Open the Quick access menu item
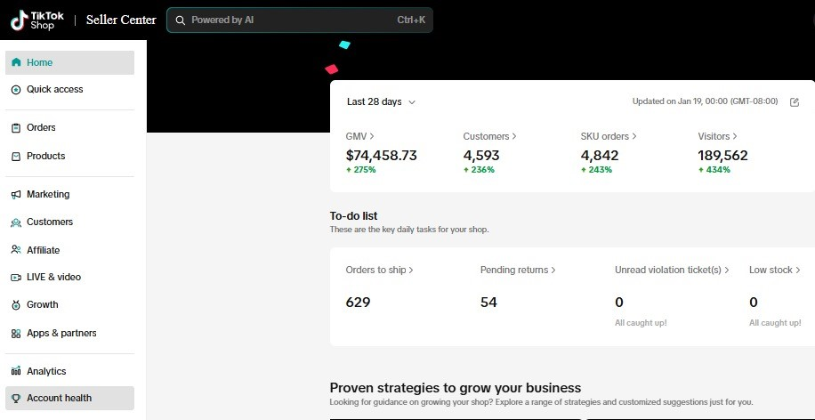 coord(55,90)
